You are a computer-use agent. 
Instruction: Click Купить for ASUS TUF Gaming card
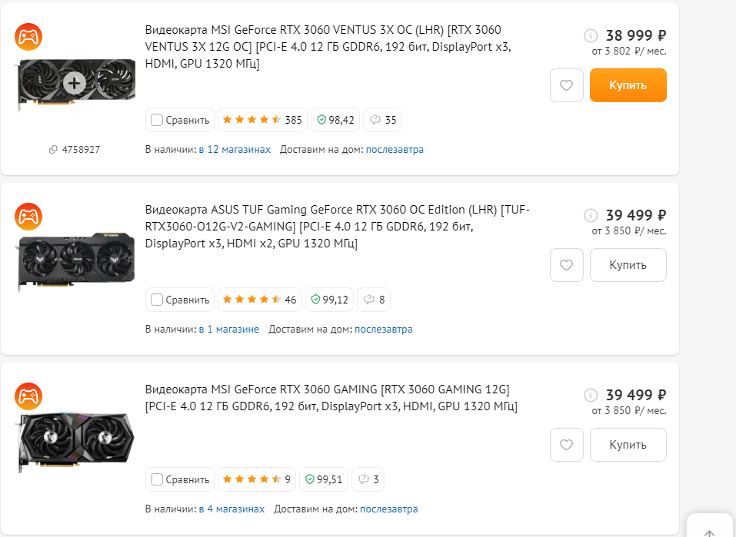tap(628, 265)
